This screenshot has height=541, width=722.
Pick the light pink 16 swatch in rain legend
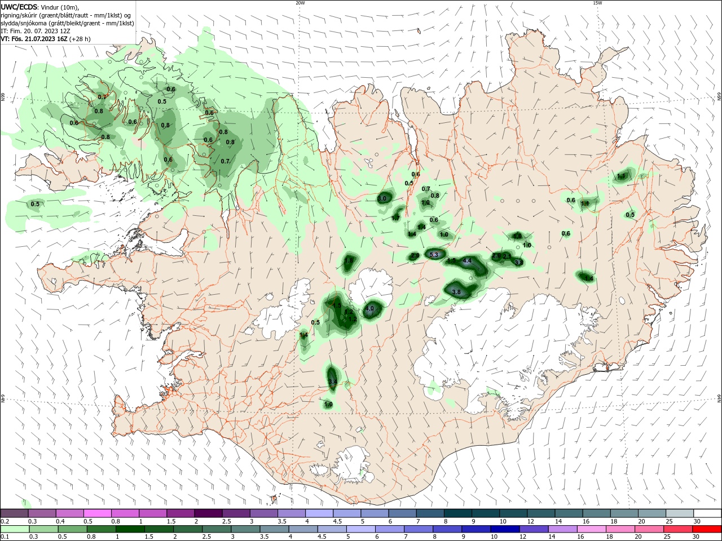[591, 529]
